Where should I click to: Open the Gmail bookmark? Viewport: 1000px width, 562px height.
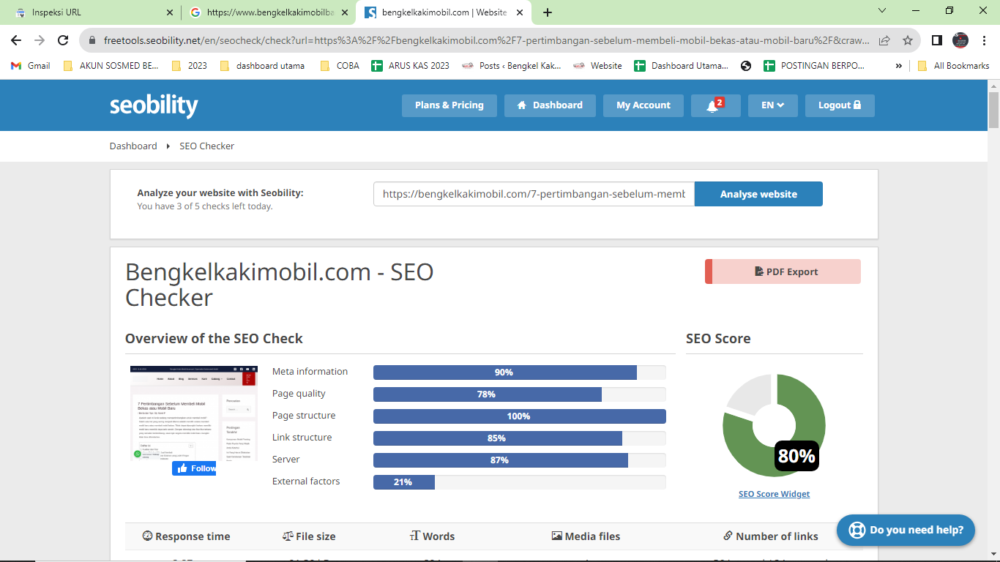tap(31, 65)
